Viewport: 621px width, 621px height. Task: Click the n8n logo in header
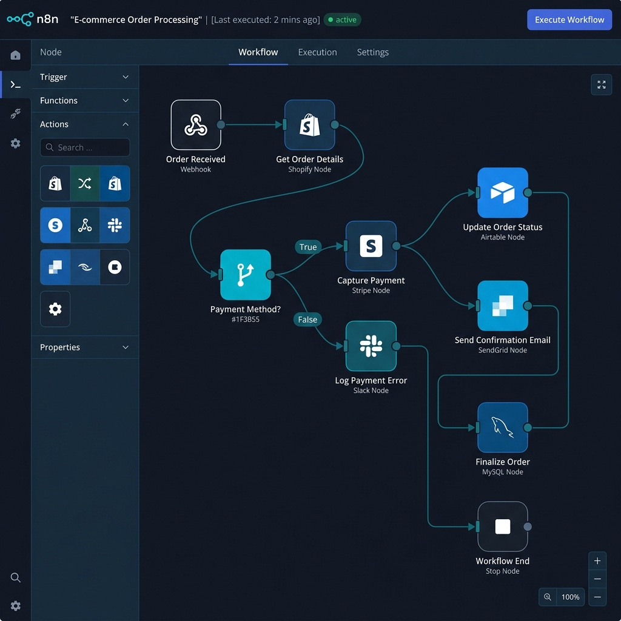[x=33, y=19]
